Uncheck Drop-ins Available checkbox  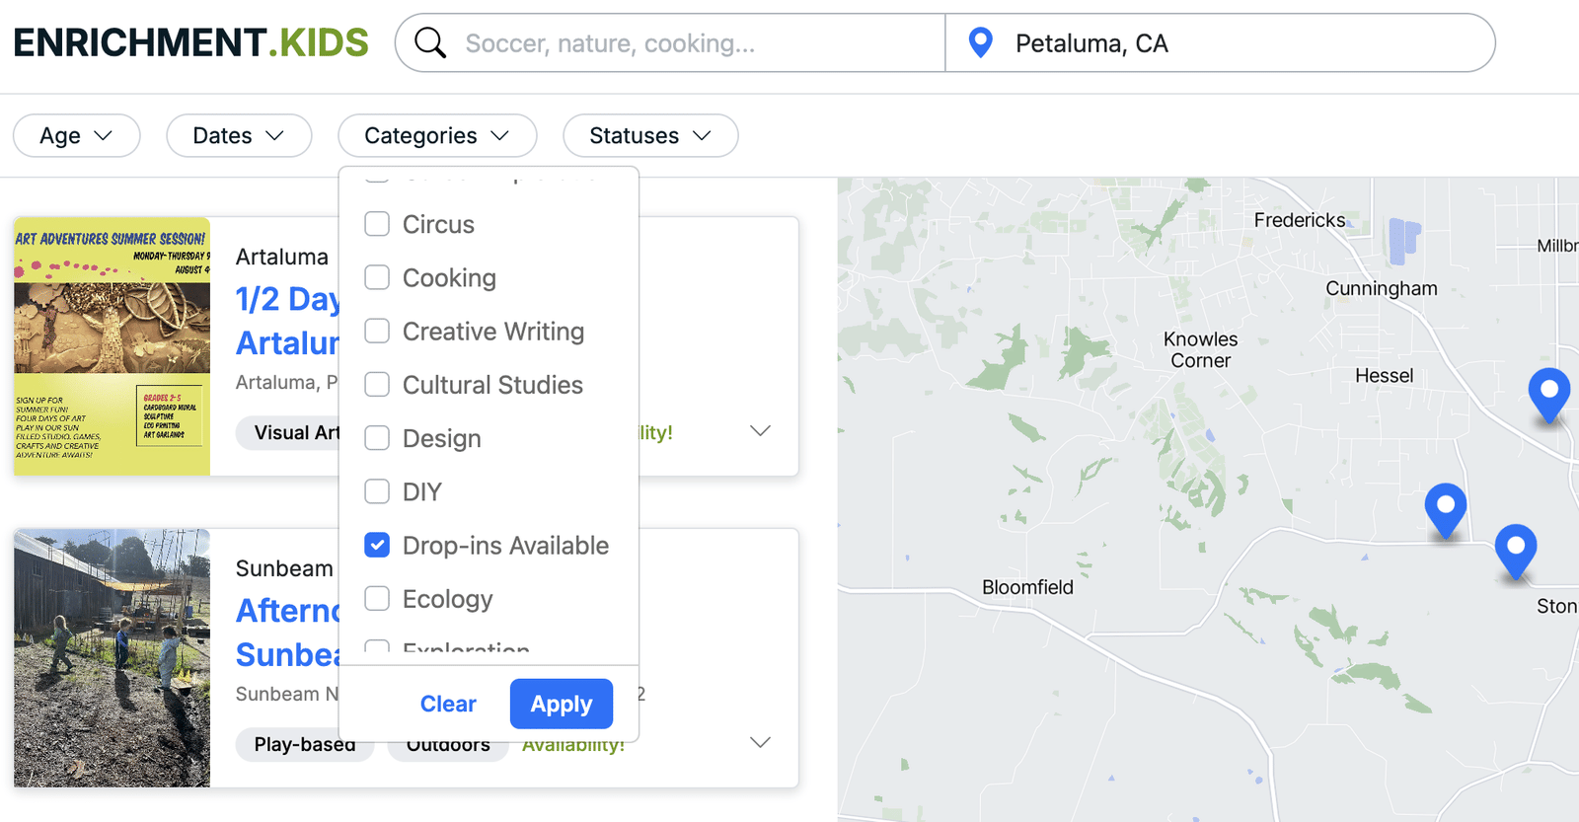click(377, 545)
